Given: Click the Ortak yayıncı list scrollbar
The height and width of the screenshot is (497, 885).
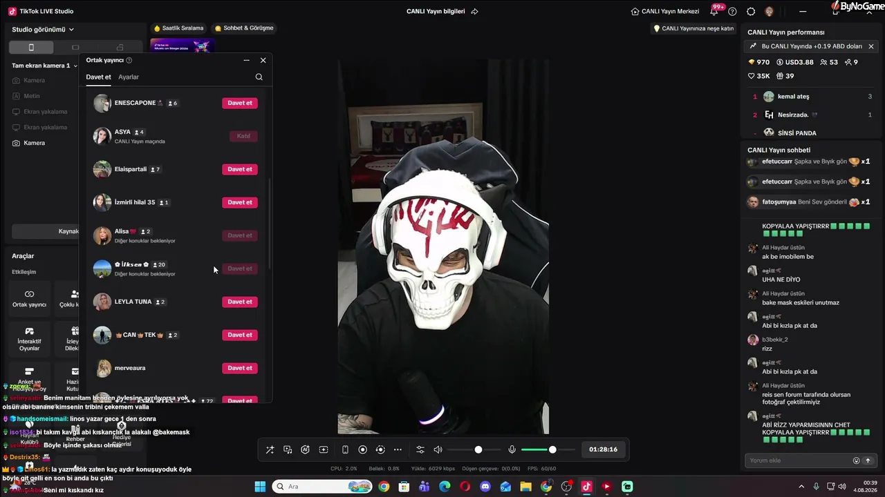Looking at the screenshot, I should pos(270,224).
